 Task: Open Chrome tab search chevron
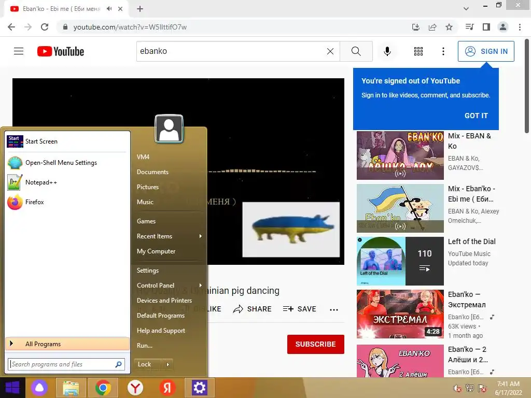tap(466, 9)
